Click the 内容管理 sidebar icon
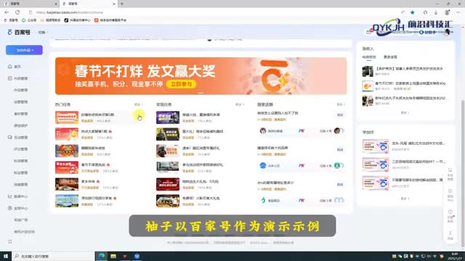Screen dimensions: 465x261 click(x=9, y=78)
